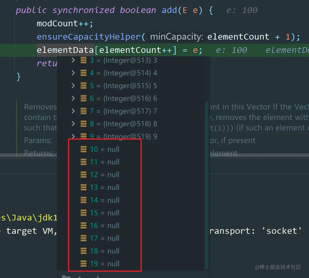
Task: Expand array element 4 Integer@514
Action: (73, 73)
